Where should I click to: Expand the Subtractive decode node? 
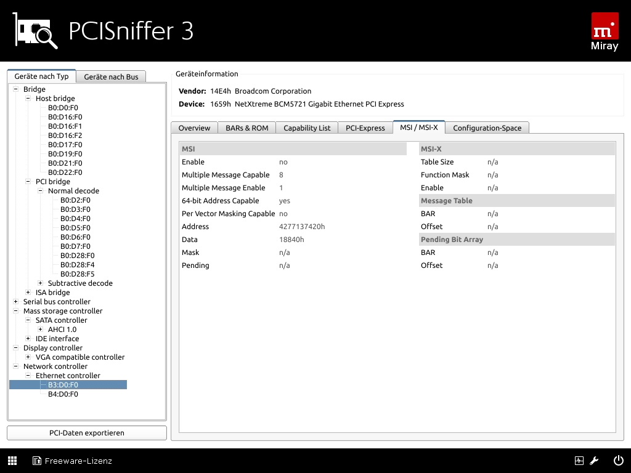pos(40,283)
